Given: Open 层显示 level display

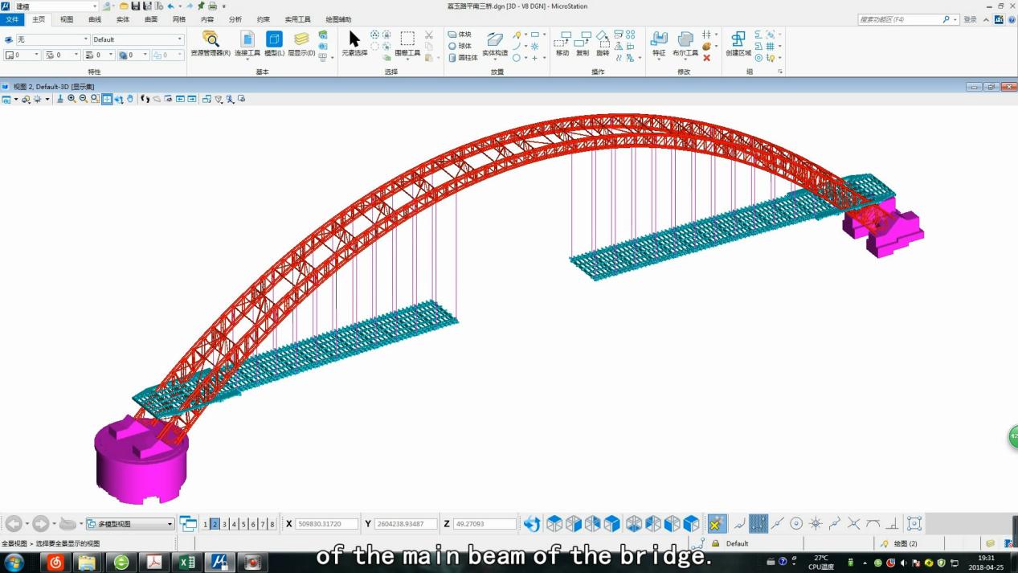Looking at the screenshot, I should click(301, 43).
